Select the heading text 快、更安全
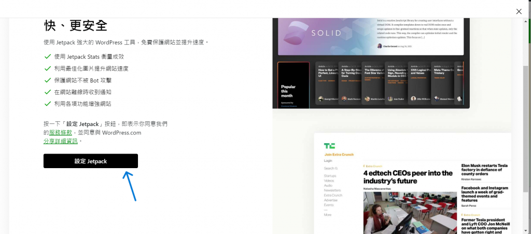 [76, 25]
